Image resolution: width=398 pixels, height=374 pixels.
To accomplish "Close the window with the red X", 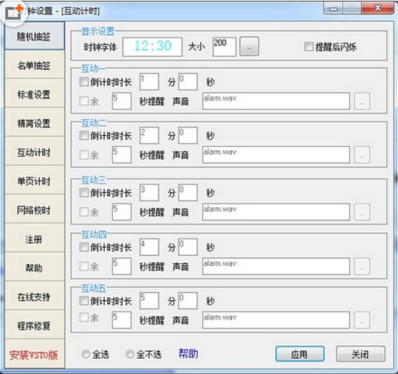I will click(377, 9).
